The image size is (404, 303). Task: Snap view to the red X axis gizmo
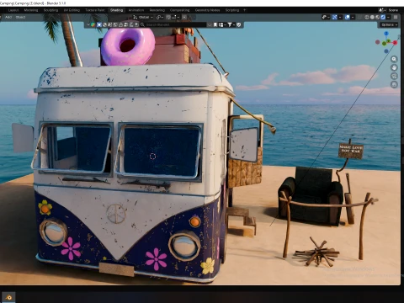(x=395, y=43)
